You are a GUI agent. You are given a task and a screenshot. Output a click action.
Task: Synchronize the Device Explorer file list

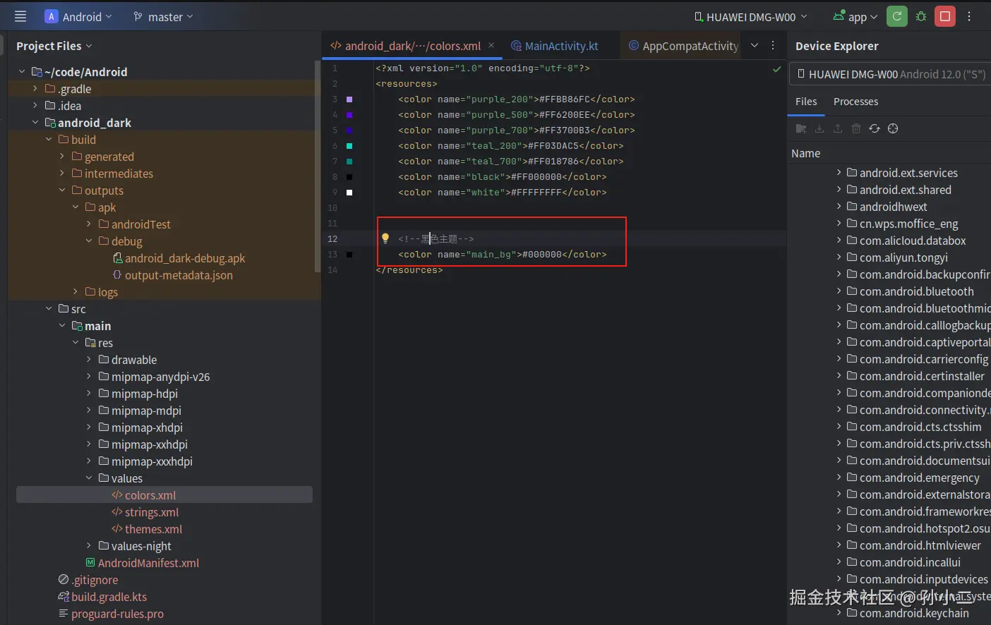[x=875, y=128]
